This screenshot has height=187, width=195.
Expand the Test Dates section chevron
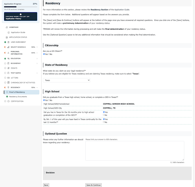click(37, 73)
